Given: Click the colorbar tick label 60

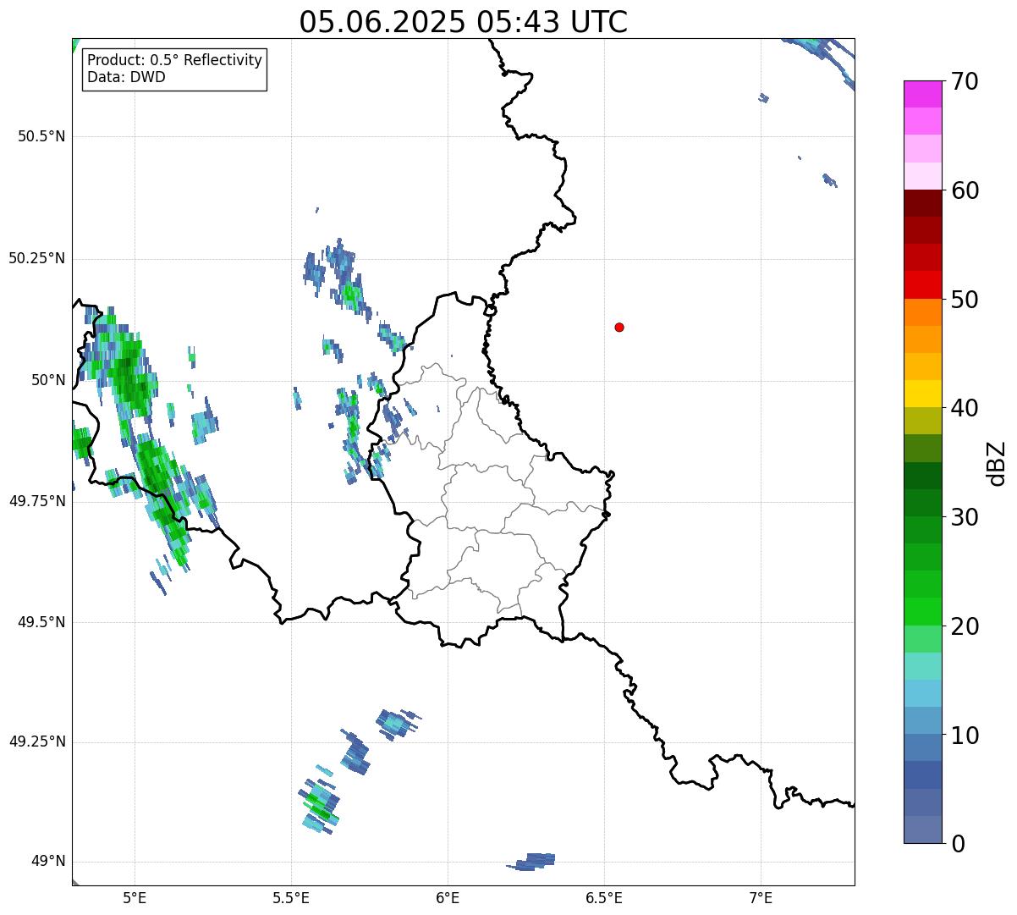Looking at the screenshot, I should [x=964, y=190].
